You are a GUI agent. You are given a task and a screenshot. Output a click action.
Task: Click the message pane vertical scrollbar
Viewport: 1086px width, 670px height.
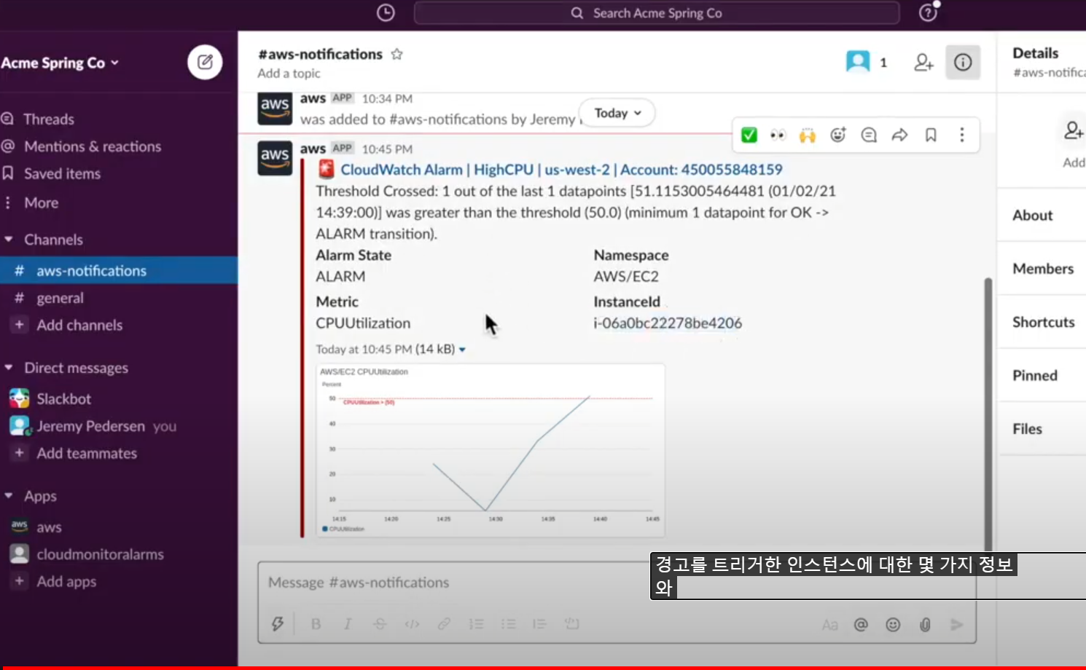(x=988, y=414)
